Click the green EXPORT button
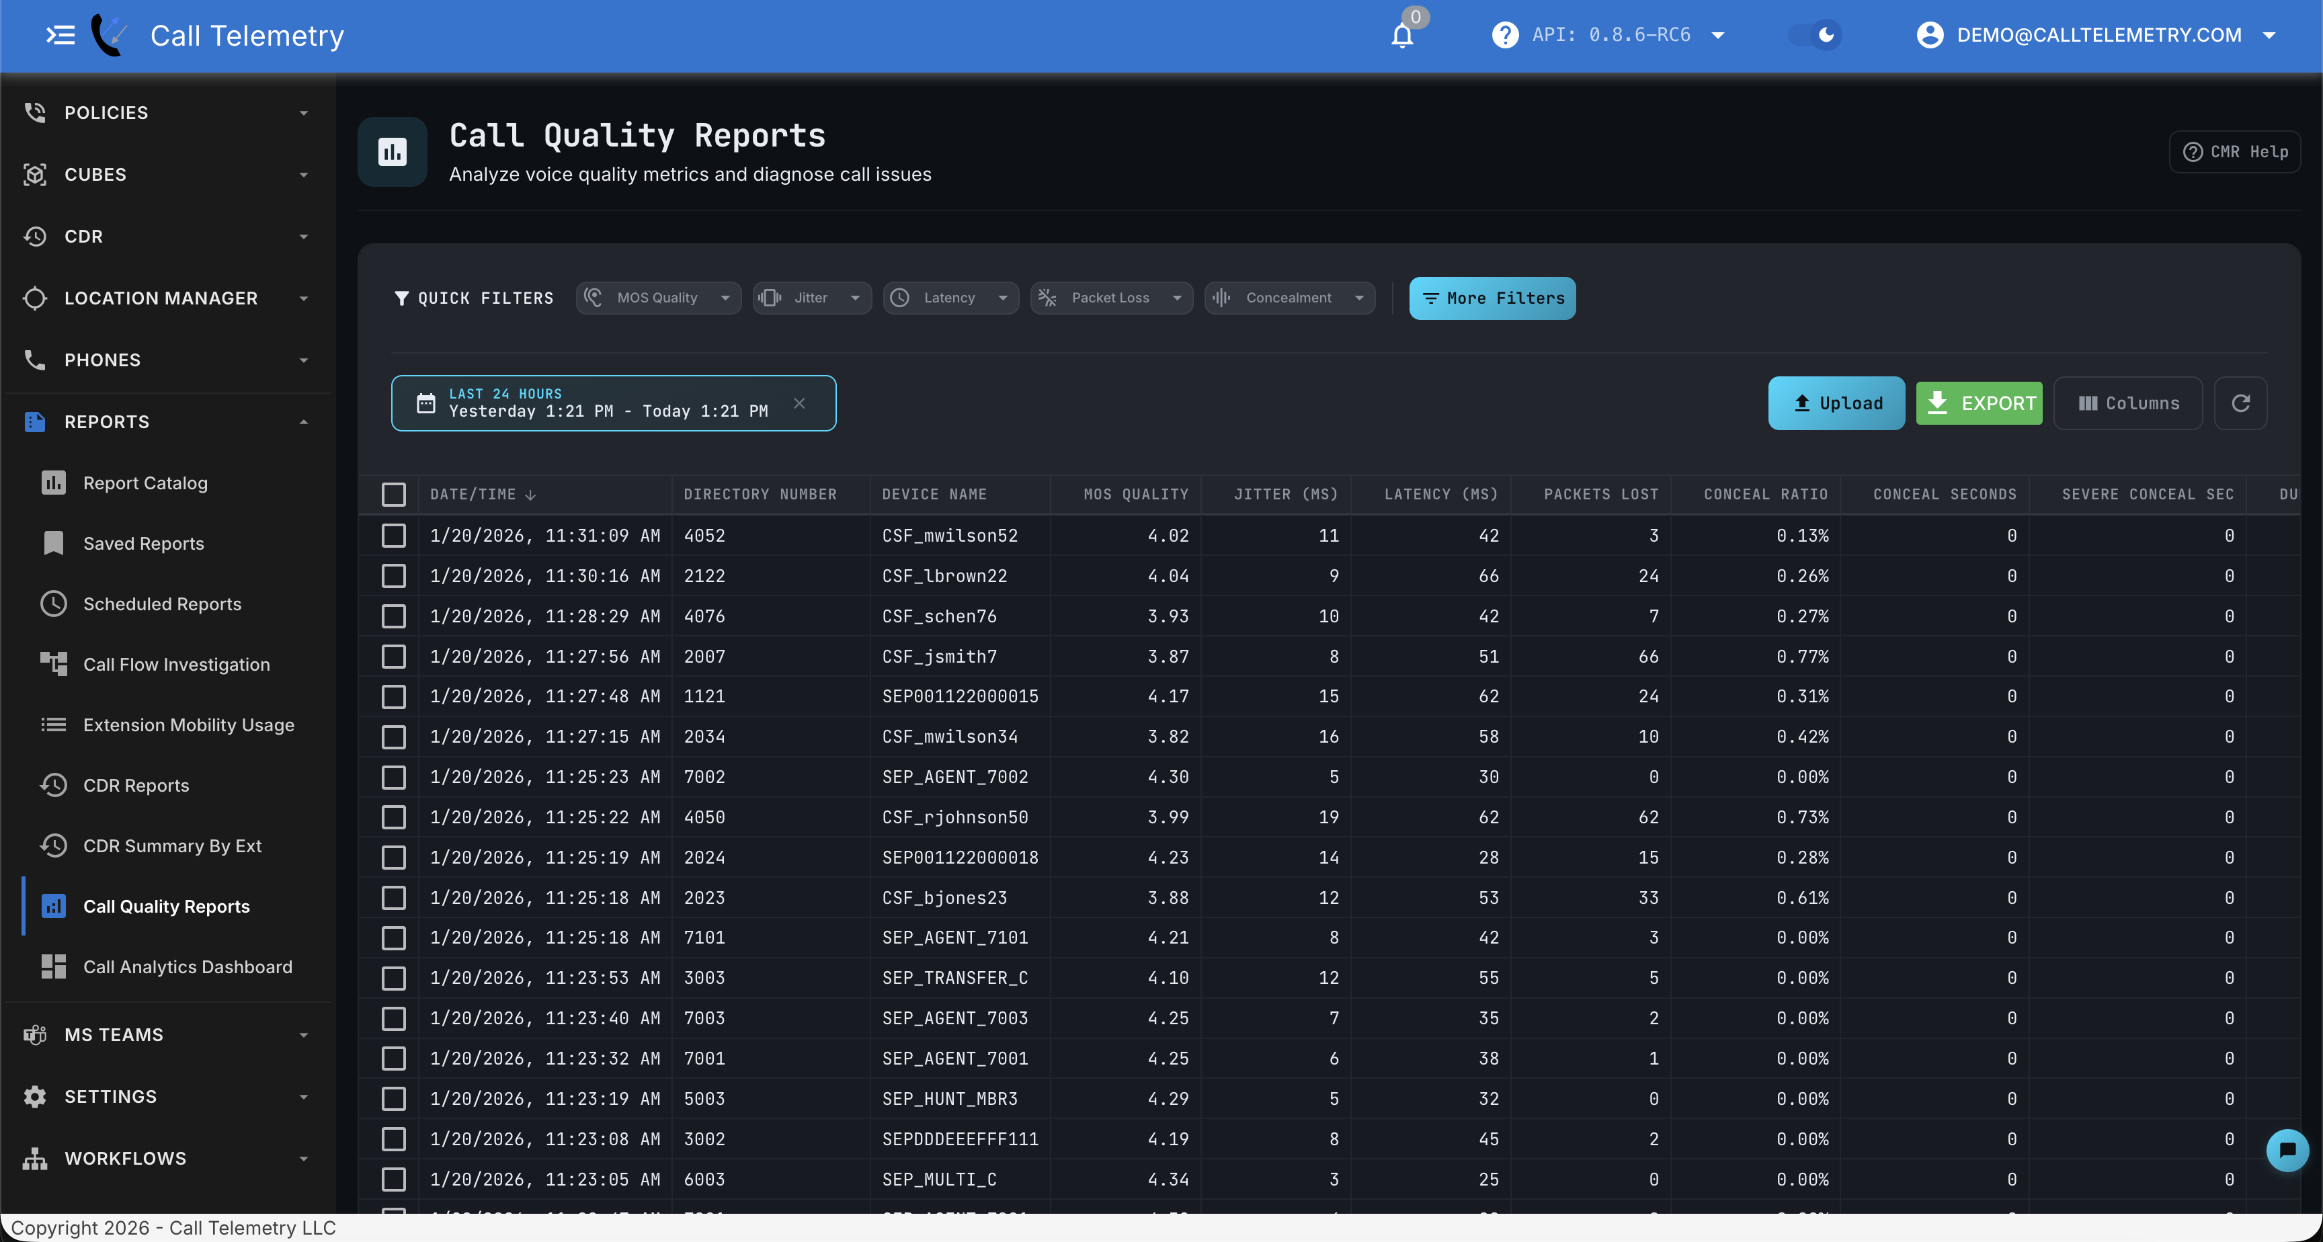Screen dimensions: 2323x1242 tap(1979, 403)
